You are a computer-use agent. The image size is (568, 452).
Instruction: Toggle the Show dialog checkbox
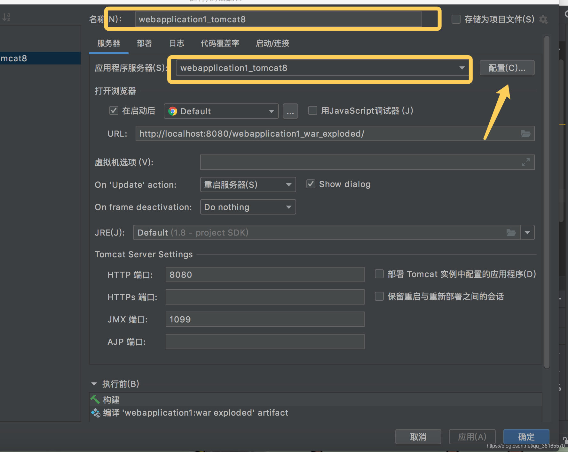pyautogui.click(x=311, y=184)
